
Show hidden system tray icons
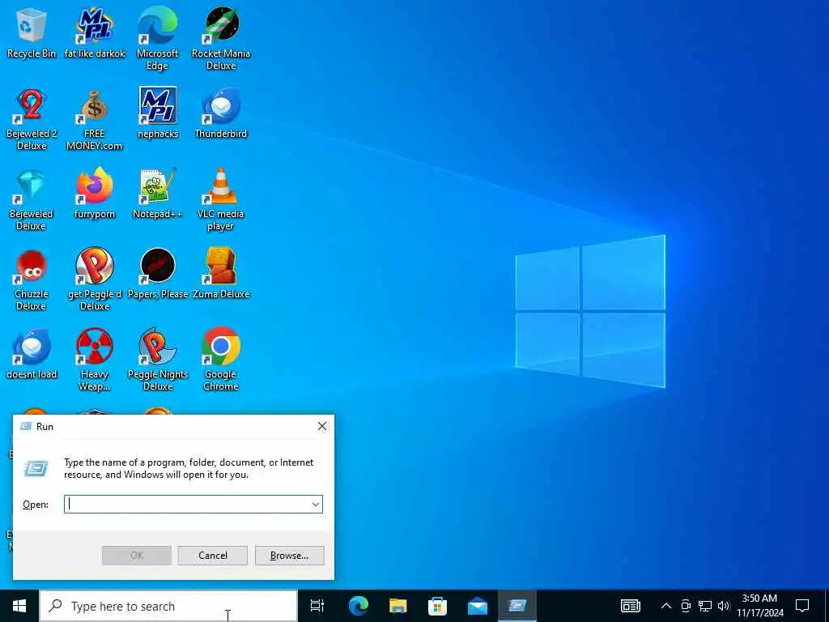pyautogui.click(x=666, y=606)
